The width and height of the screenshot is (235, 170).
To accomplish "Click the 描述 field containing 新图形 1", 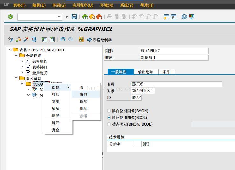I will tap(174, 58).
